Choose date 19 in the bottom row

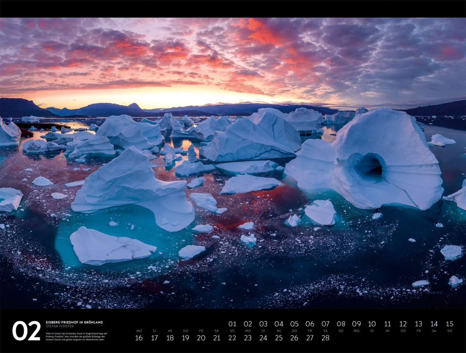point(185,338)
